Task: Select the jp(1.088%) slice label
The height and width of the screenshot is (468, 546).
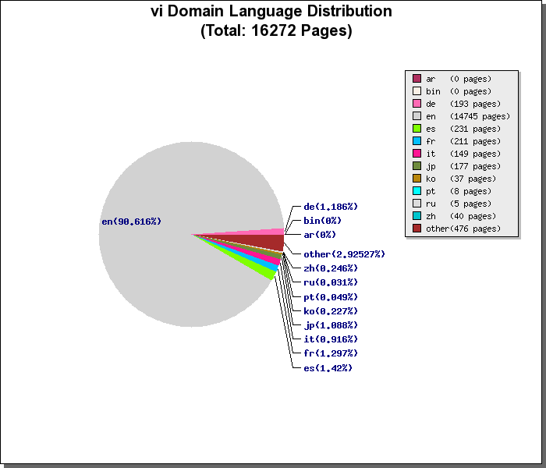Action: coord(331,325)
